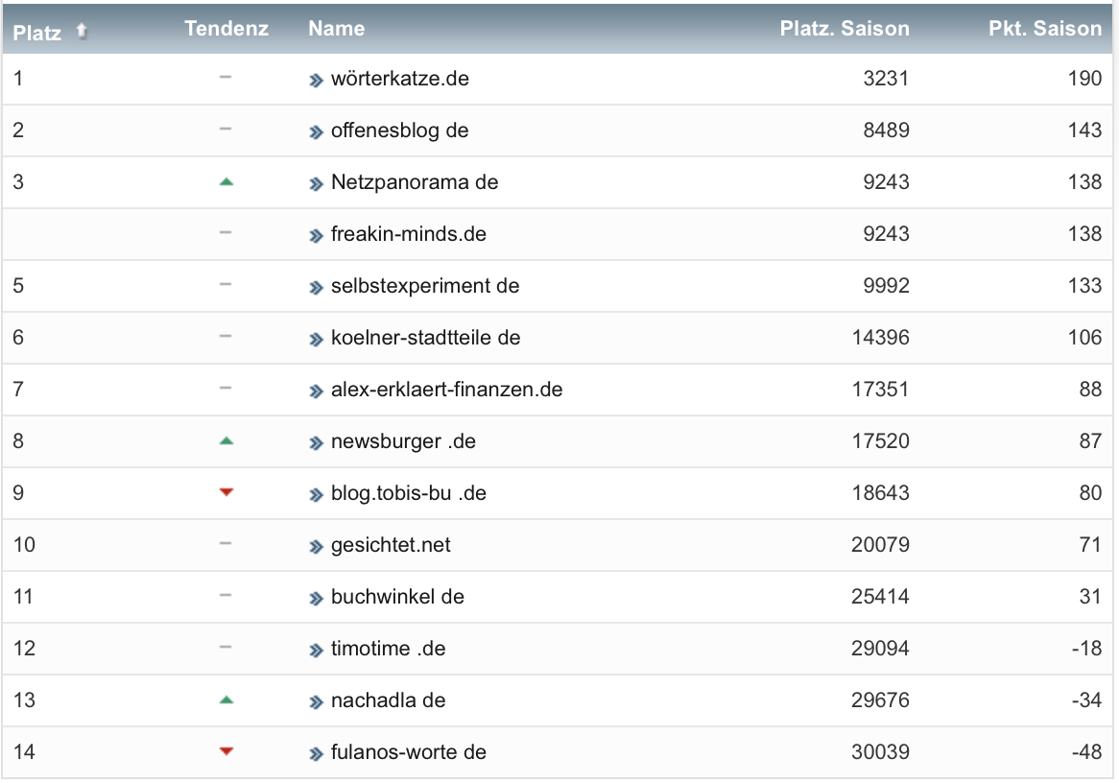Click the green up arrow for Netzpanorama
This screenshot has width=1119, height=783.
(x=226, y=182)
